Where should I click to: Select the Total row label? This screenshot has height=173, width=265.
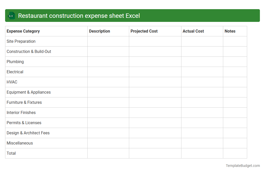tap(11, 153)
